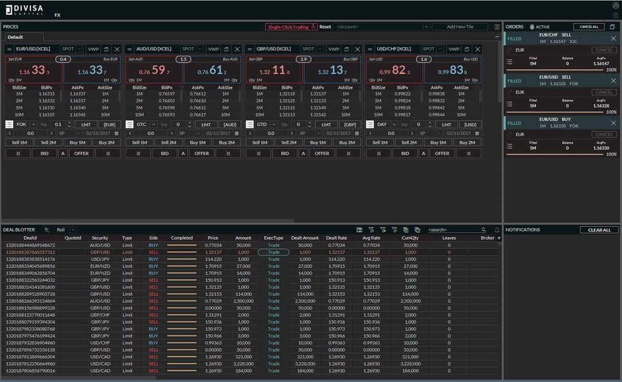This screenshot has width=622, height=382.
Task: Open the calendar picker in USD/CHF tile
Action: pyautogui.click(x=475, y=133)
